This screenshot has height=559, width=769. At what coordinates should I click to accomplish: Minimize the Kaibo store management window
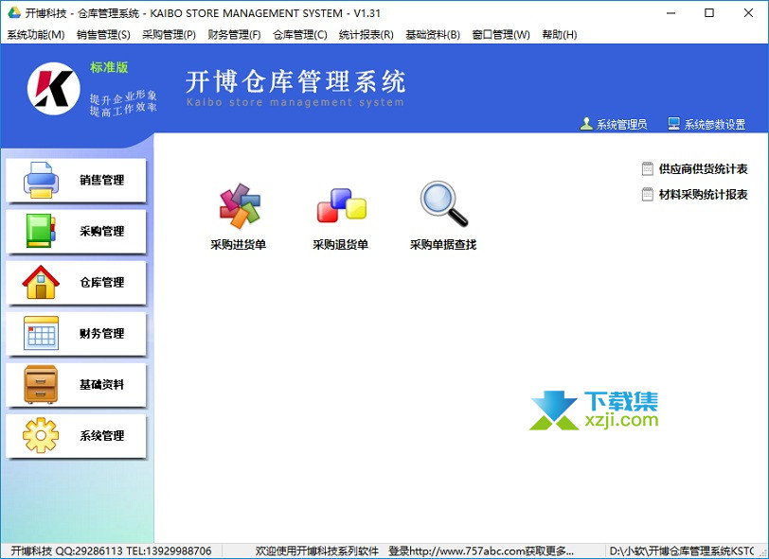[671, 13]
